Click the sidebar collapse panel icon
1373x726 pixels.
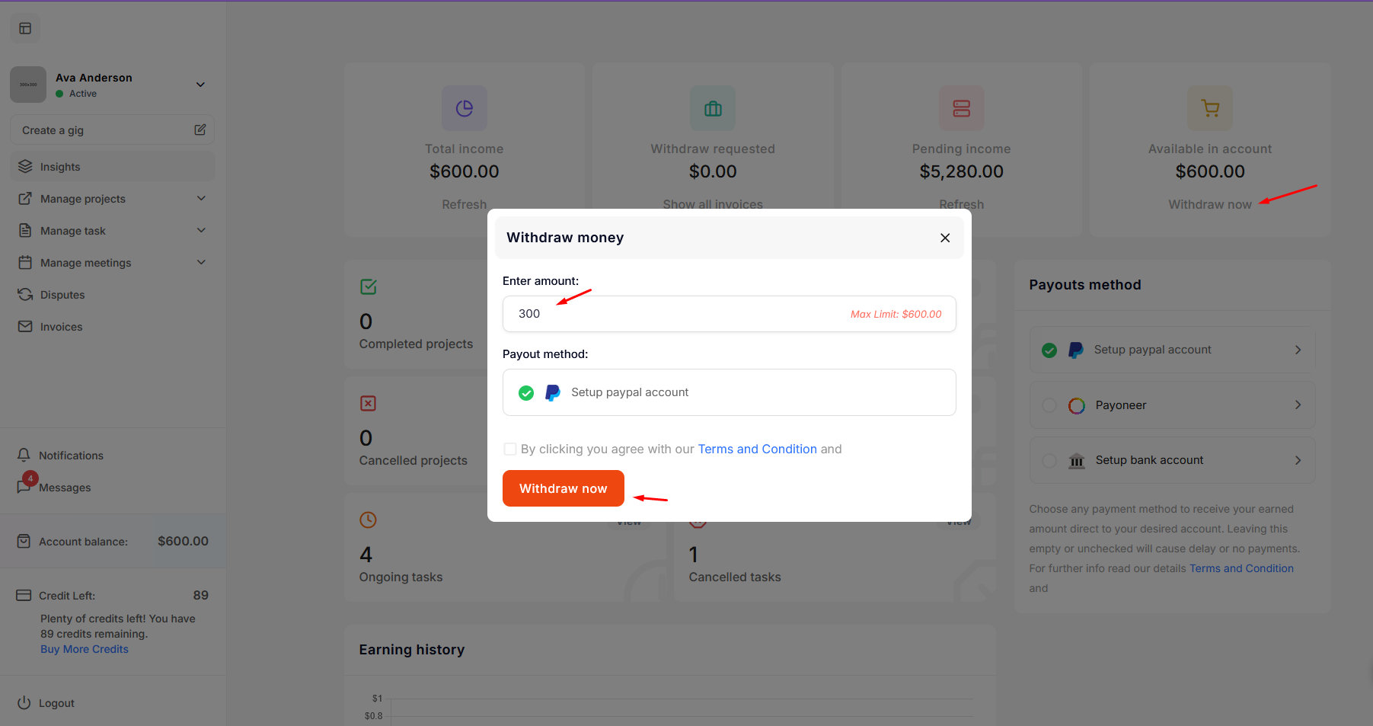click(x=25, y=28)
